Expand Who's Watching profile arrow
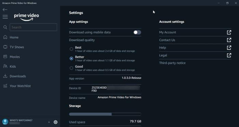Image resolution: width=239 pixels, height=127 pixels. point(49,122)
